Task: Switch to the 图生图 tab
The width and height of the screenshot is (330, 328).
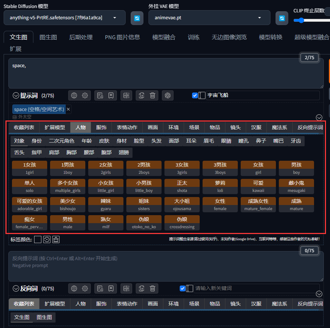Action: click(x=48, y=37)
